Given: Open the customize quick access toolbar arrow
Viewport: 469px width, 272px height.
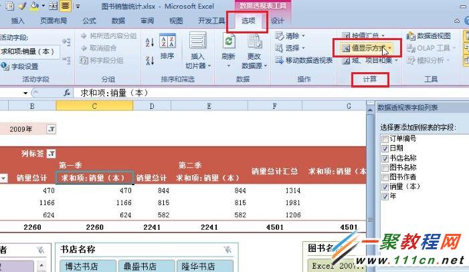Looking at the screenshot, I should coord(78,5).
